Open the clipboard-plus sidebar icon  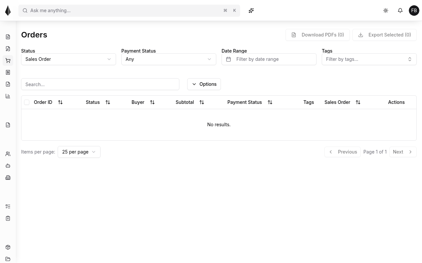point(8,218)
